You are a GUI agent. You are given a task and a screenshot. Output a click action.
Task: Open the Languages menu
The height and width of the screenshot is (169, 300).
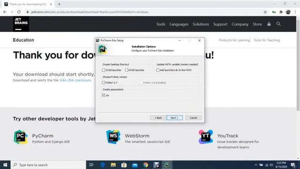click(179, 24)
